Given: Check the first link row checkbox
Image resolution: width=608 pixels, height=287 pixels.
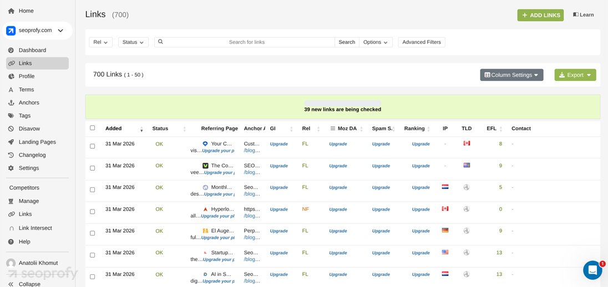Looking at the screenshot, I should click(93, 146).
